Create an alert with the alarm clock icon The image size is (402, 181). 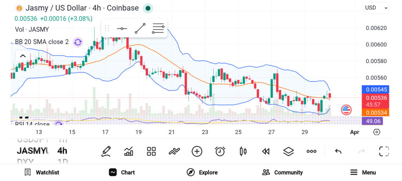pyautogui.click(x=220, y=151)
